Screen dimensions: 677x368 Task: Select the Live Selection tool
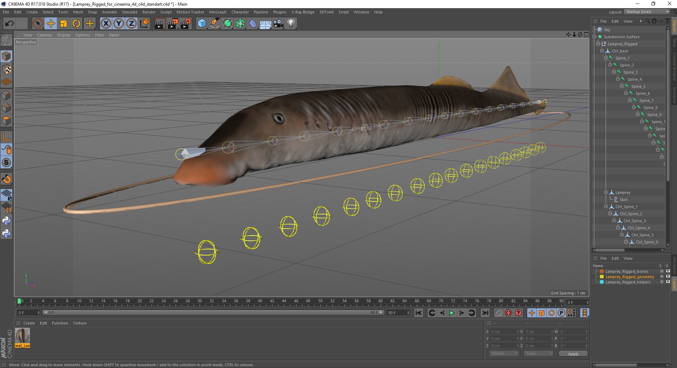[x=38, y=24]
